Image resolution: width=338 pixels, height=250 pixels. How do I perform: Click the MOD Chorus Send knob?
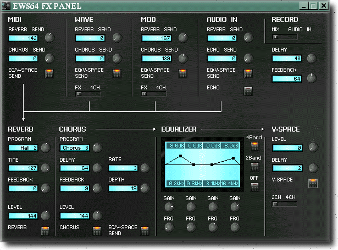(183, 58)
